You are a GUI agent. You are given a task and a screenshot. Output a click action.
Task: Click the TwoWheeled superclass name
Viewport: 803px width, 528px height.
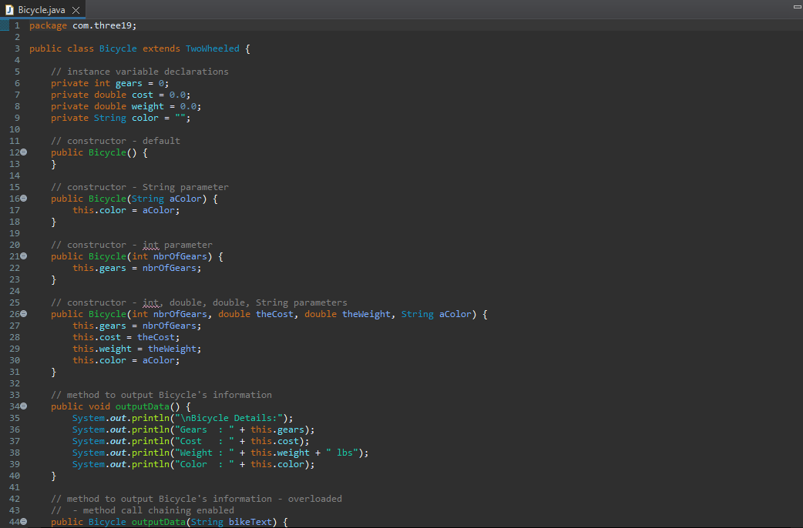(x=212, y=48)
